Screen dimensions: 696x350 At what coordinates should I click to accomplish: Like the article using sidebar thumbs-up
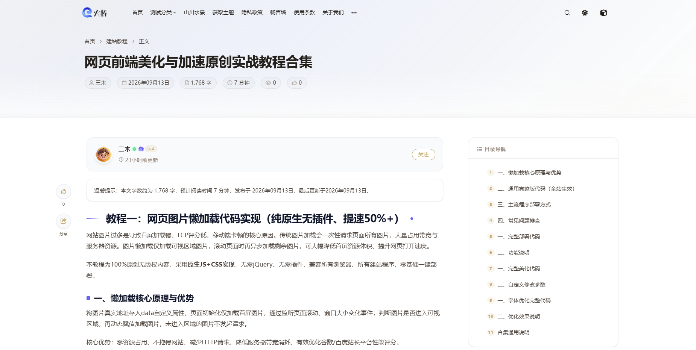pos(64,192)
